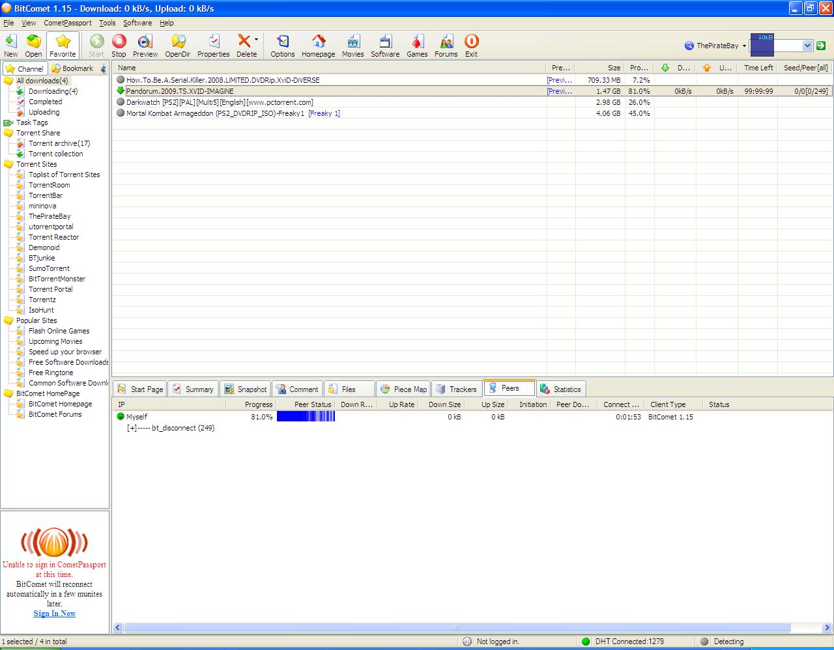Select Downloading(4) in the sidebar tree
Screen dimensions: 834x650
click(x=53, y=91)
